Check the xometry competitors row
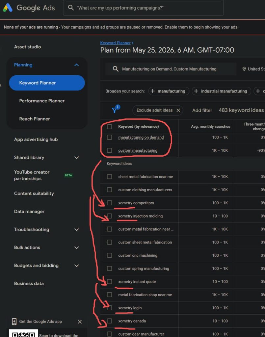 tap(109, 203)
